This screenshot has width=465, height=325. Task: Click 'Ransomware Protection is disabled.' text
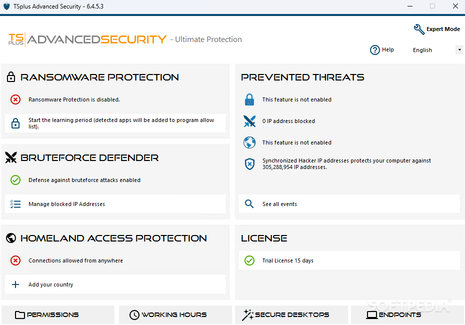coord(74,99)
